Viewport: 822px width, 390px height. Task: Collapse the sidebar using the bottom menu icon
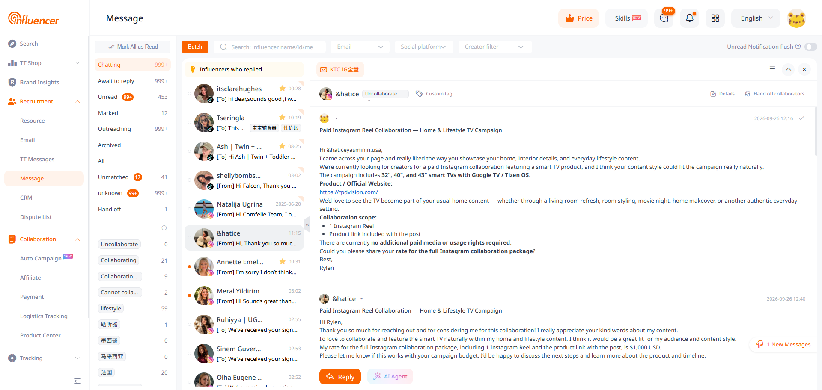[x=77, y=381]
